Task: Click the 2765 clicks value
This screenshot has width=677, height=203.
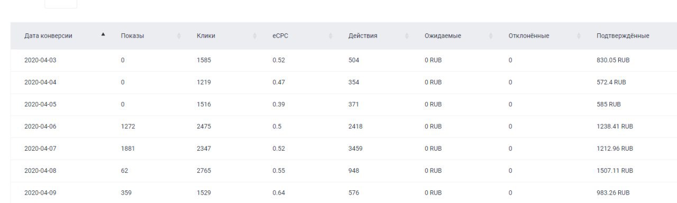Action: point(204,171)
